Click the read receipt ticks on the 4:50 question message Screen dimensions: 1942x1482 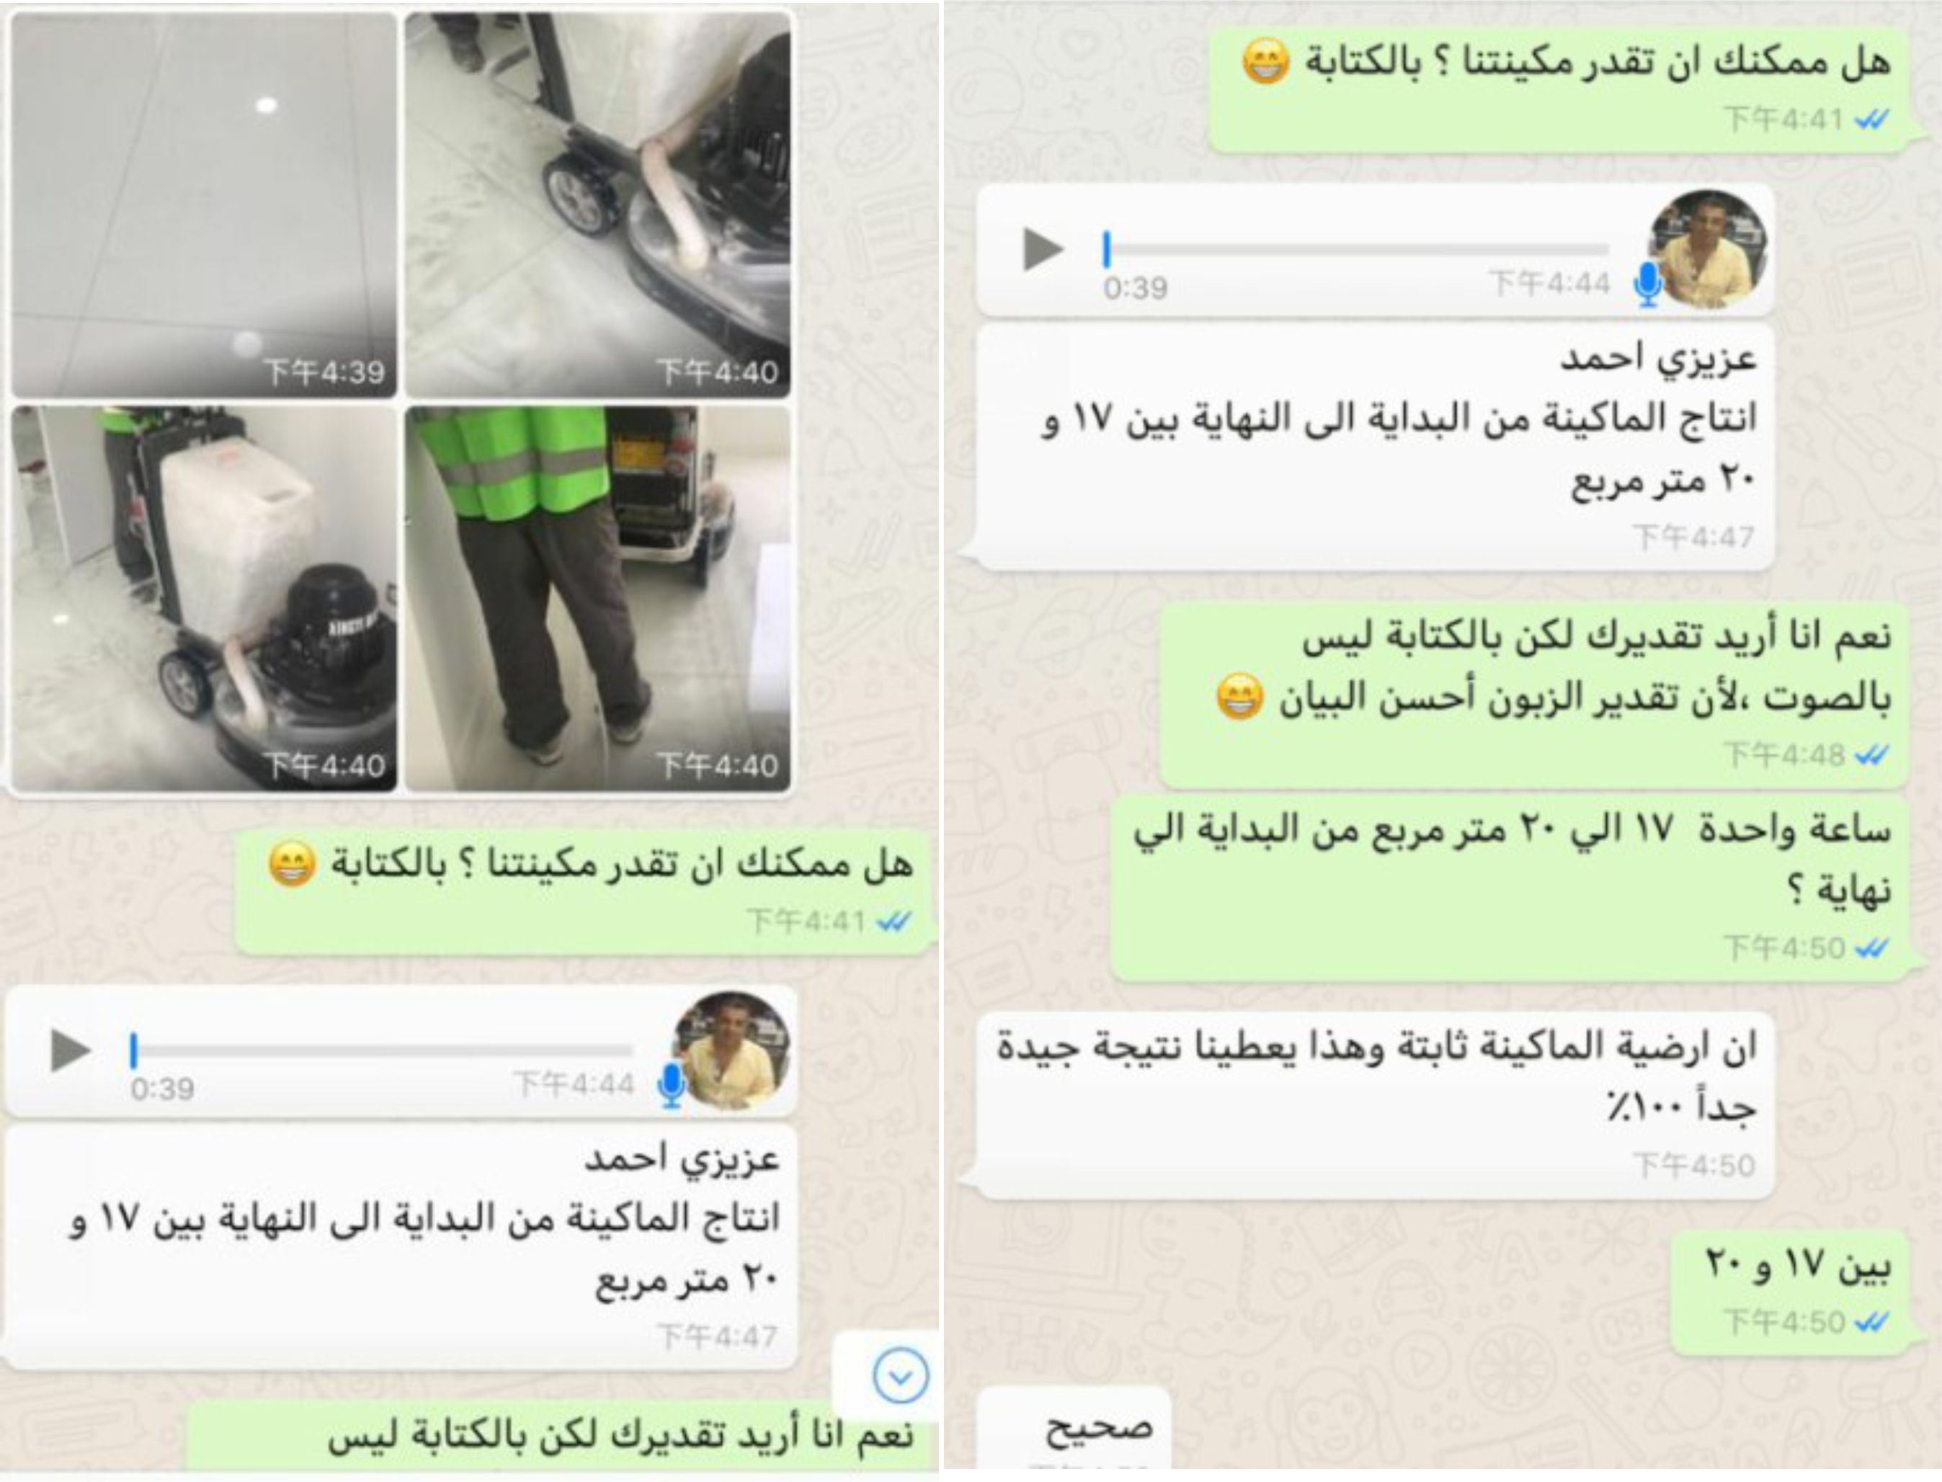click(x=1871, y=948)
